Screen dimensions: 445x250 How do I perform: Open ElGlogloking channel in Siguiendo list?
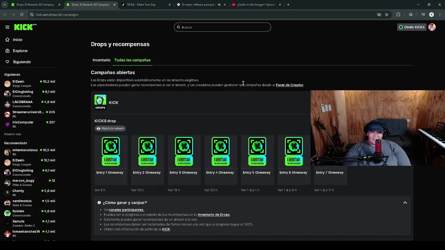tap(30, 94)
